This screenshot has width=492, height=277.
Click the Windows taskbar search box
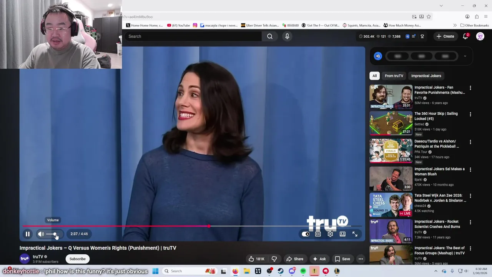[x=189, y=271]
